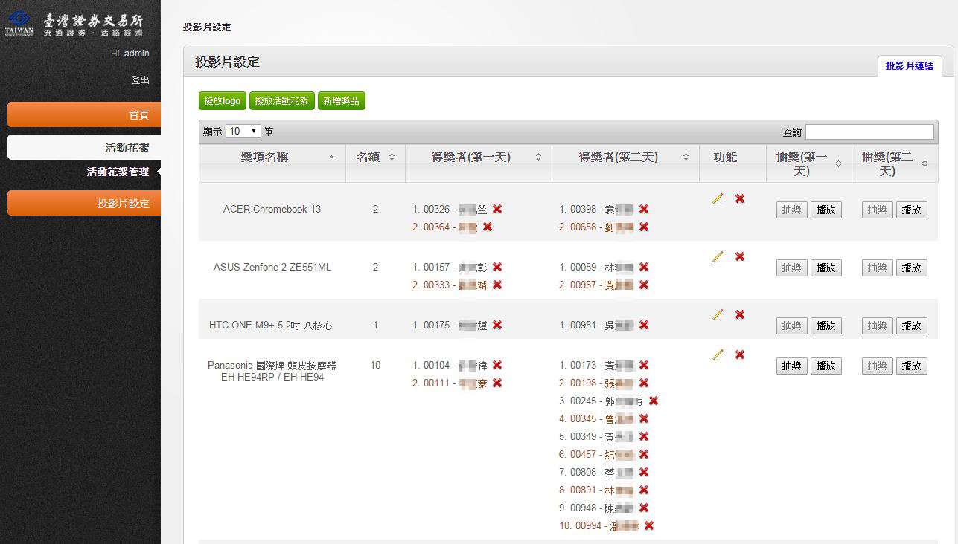The image size is (958, 544).
Task: Go to 首頁 in sidebar
Action: pyautogui.click(x=84, y=114)
